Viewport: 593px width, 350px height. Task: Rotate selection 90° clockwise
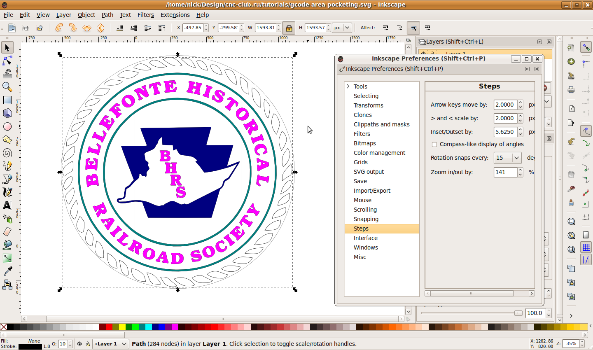tap(73, 28)
